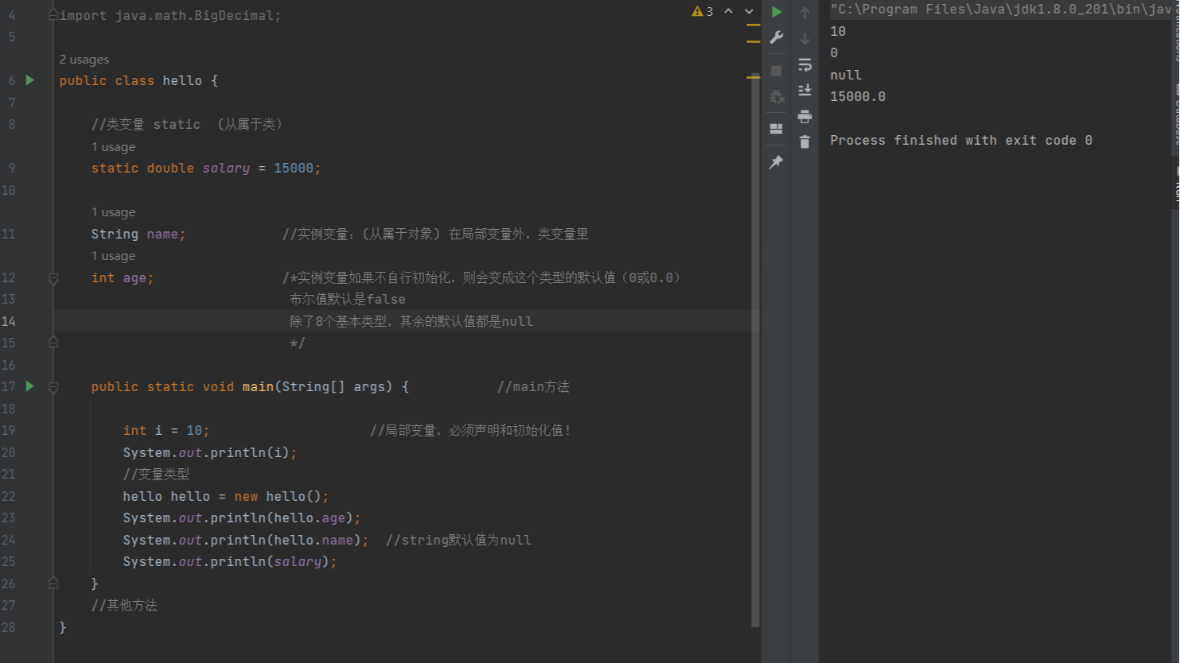Click the third yellow warning stripe on the scrollbar

point(753,77)
